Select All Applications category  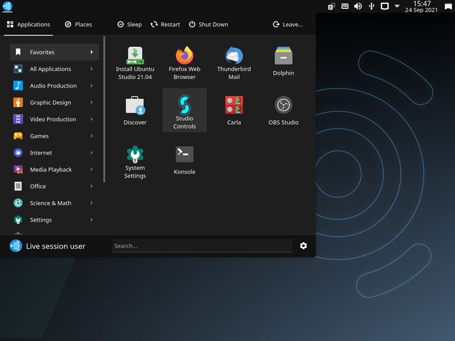click(55, 69)
